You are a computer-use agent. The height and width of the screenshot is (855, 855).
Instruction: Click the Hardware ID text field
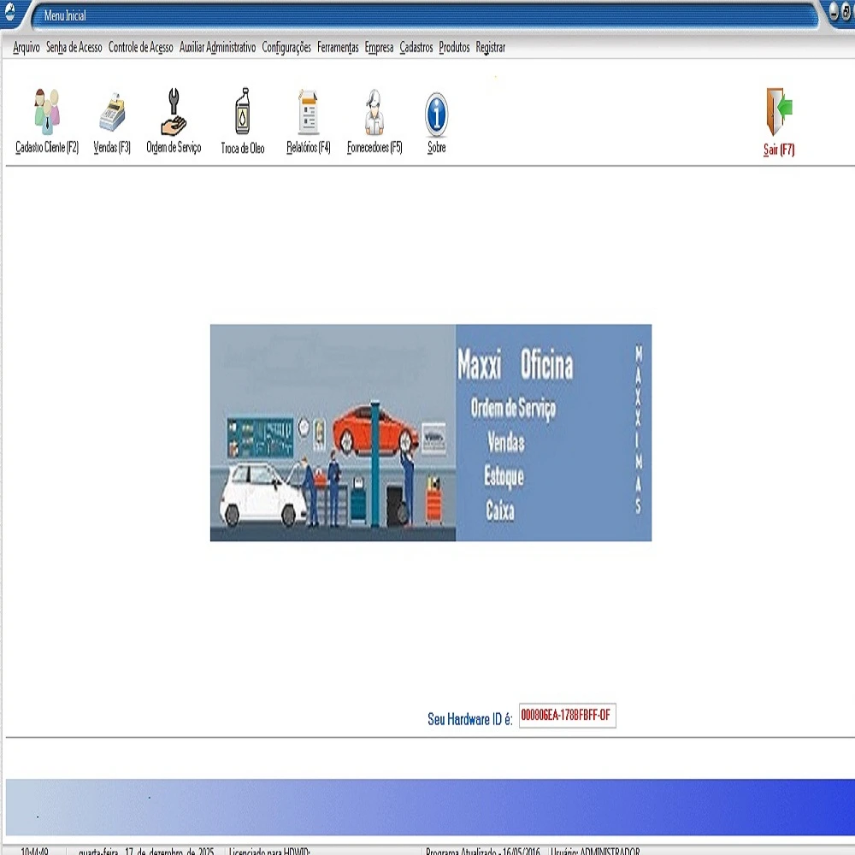(567, 716)
